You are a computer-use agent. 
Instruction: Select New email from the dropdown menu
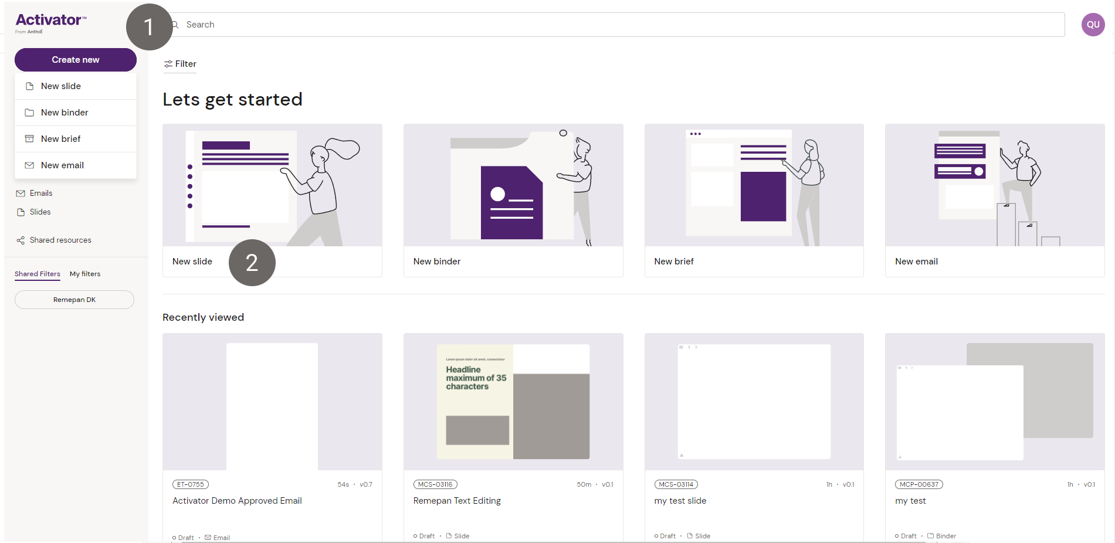click(62, 165)
